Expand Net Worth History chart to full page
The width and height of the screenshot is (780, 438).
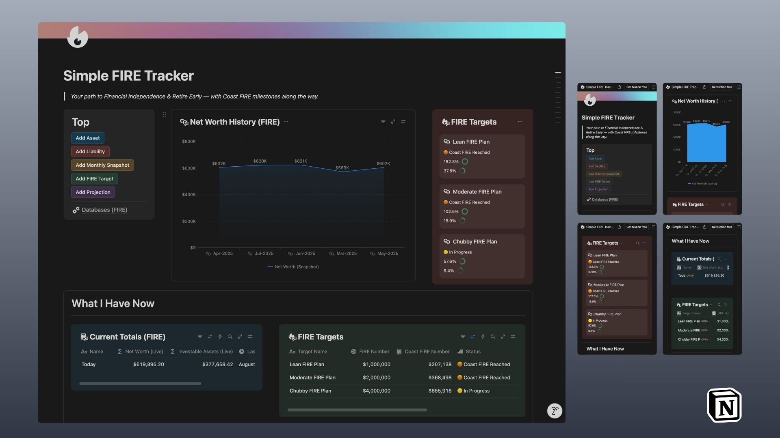(x=393, y=122)
